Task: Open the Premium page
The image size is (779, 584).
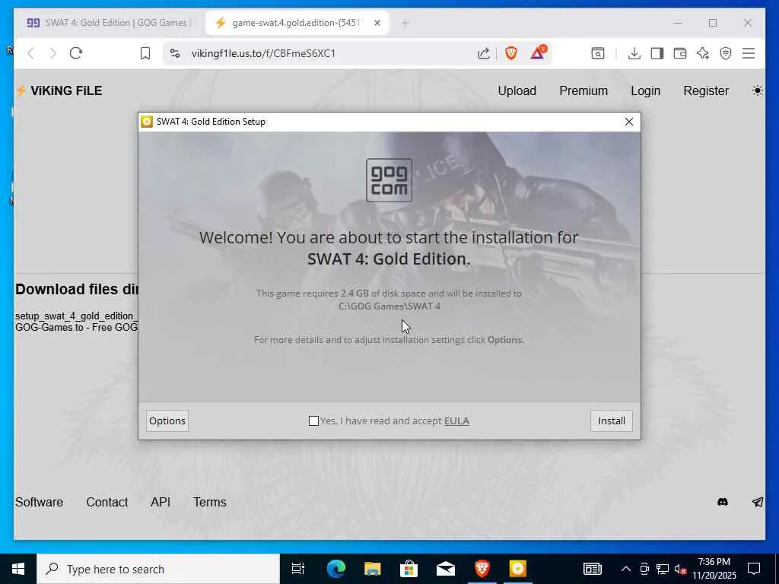Action: tap(583, 91)
